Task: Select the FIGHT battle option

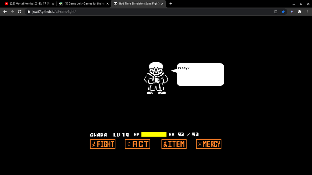Action: (x=103, y=144)
